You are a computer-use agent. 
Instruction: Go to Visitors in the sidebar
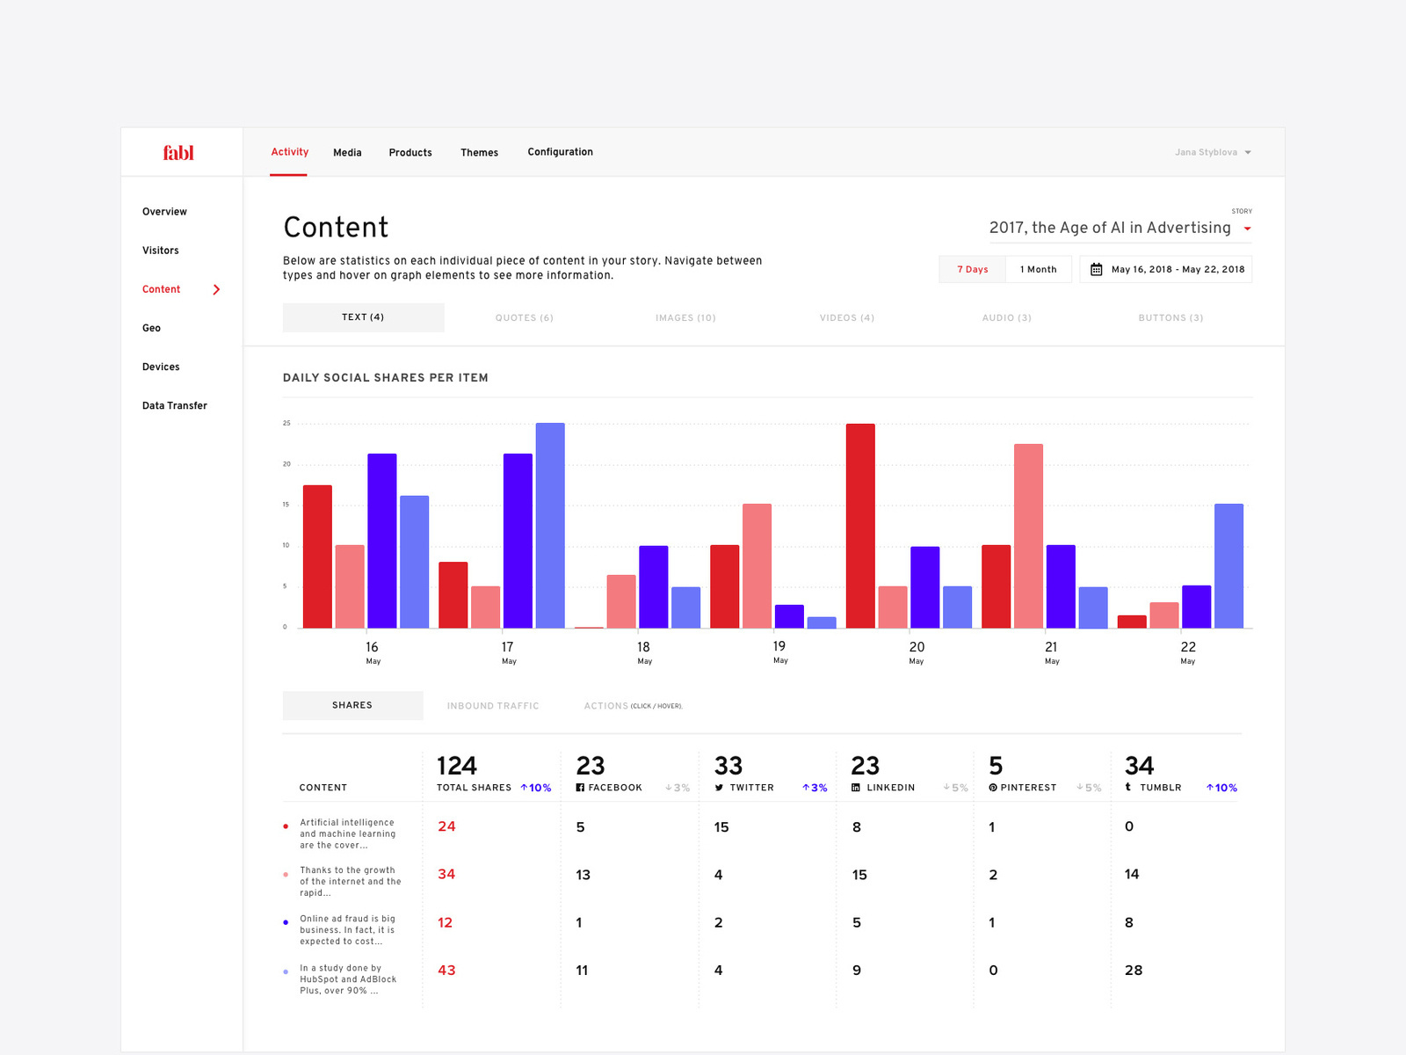[160, 251]
